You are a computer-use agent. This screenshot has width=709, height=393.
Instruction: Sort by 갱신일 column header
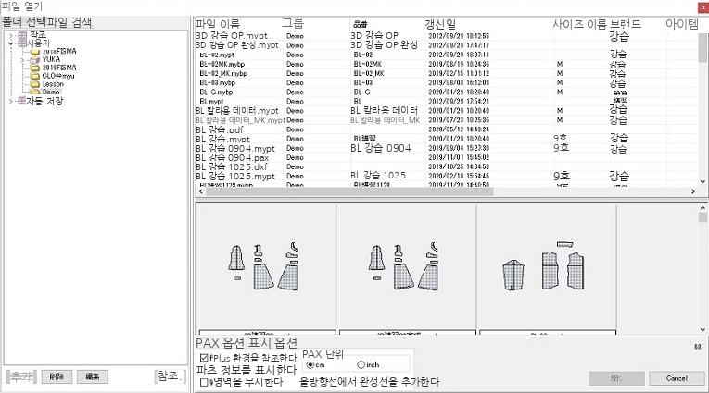[440, 24]
